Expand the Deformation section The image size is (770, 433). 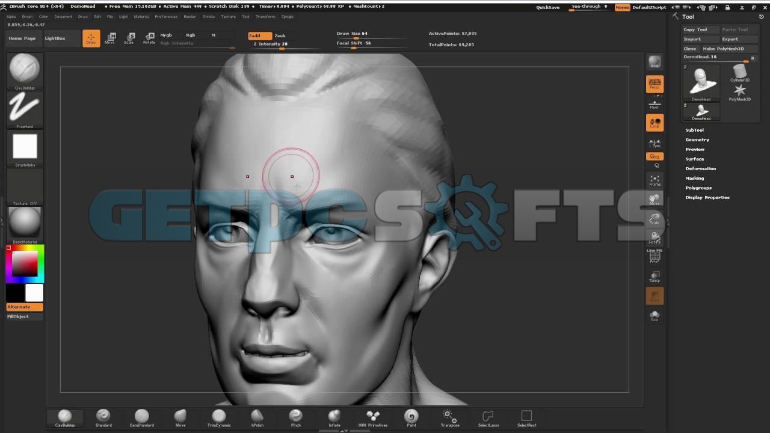(701, 168)
